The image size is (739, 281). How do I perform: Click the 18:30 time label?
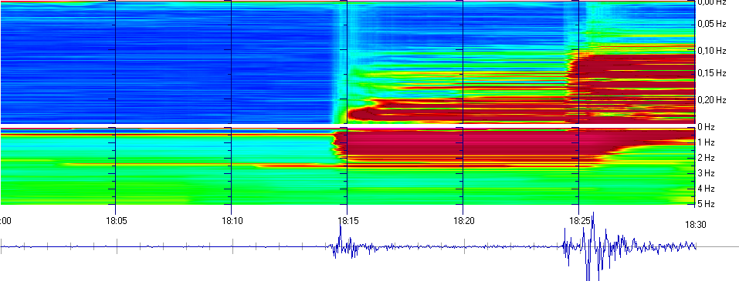tap(695, 225)
